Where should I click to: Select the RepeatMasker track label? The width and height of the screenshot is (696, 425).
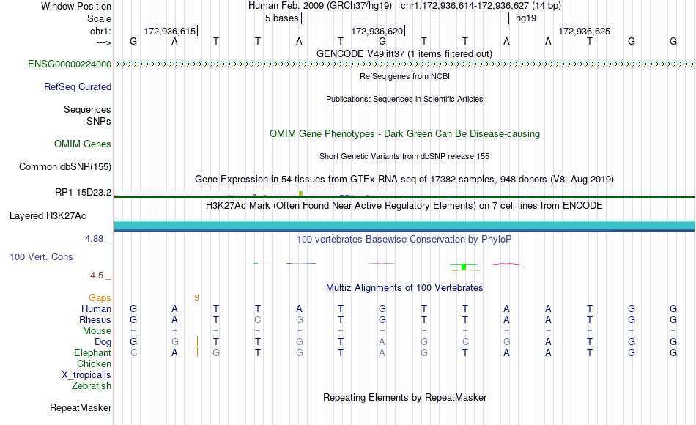point(81,407)
